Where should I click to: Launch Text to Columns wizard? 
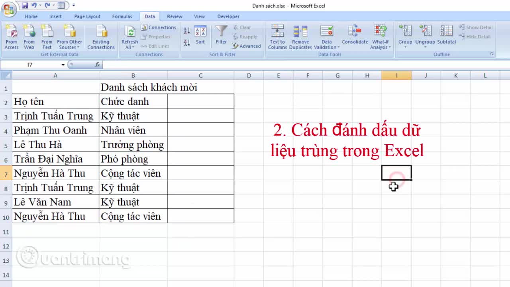click(277, 37)
